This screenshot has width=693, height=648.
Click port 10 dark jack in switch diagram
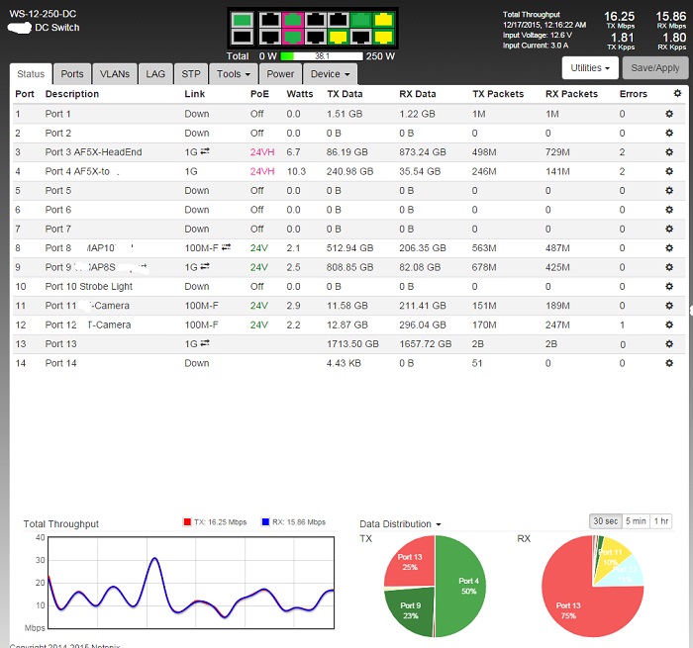[360, 37]
